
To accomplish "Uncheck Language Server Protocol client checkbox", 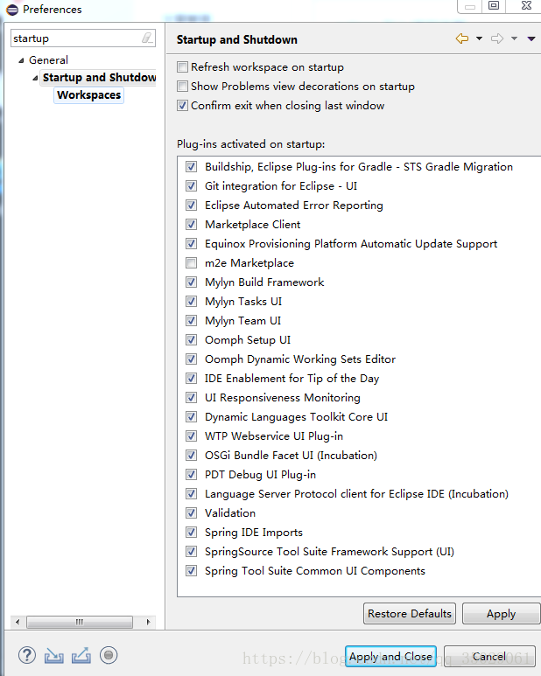I will (191, 493).
